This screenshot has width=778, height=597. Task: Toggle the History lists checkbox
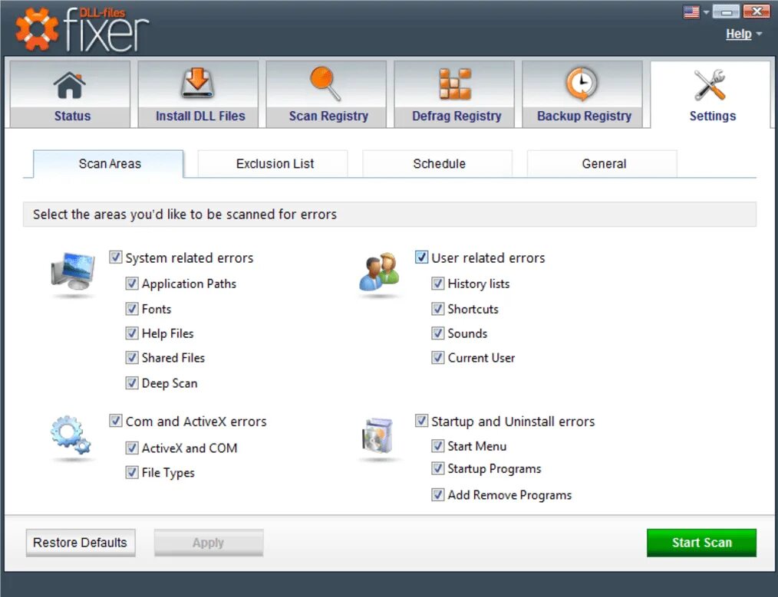(x=437, y=284)
